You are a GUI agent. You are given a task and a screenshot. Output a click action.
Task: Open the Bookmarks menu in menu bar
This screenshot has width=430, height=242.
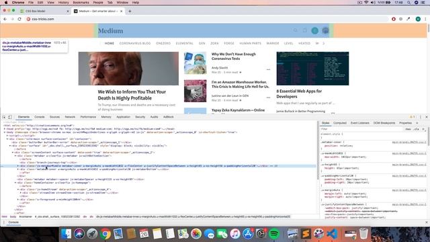[81, 3]
